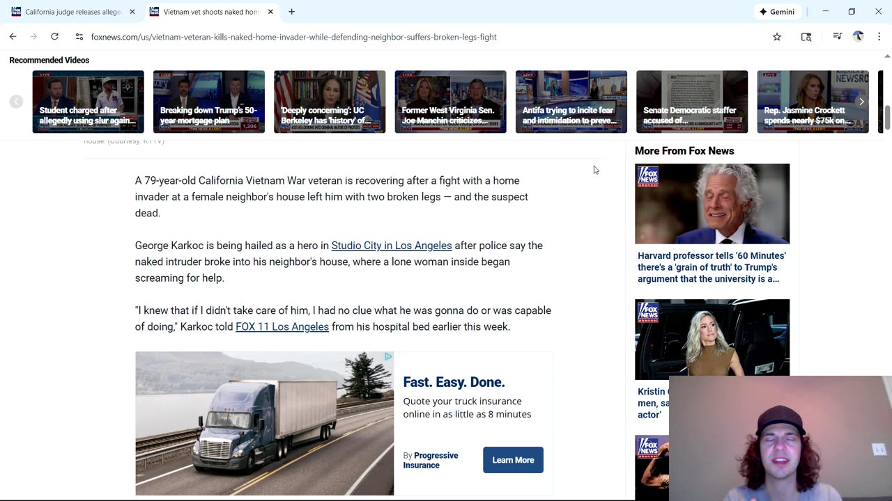
Task: Play 'Senate Democratic staffer accused of' video
Action: point(692,102)
